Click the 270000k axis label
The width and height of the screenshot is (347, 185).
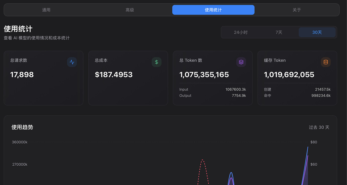click(20, 164)
